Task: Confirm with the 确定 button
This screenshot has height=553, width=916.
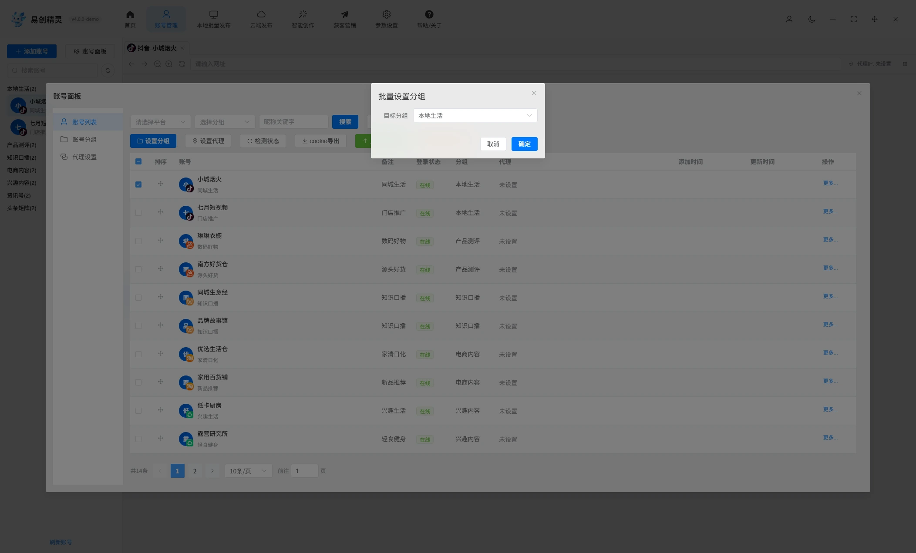Action: [524, 144]
